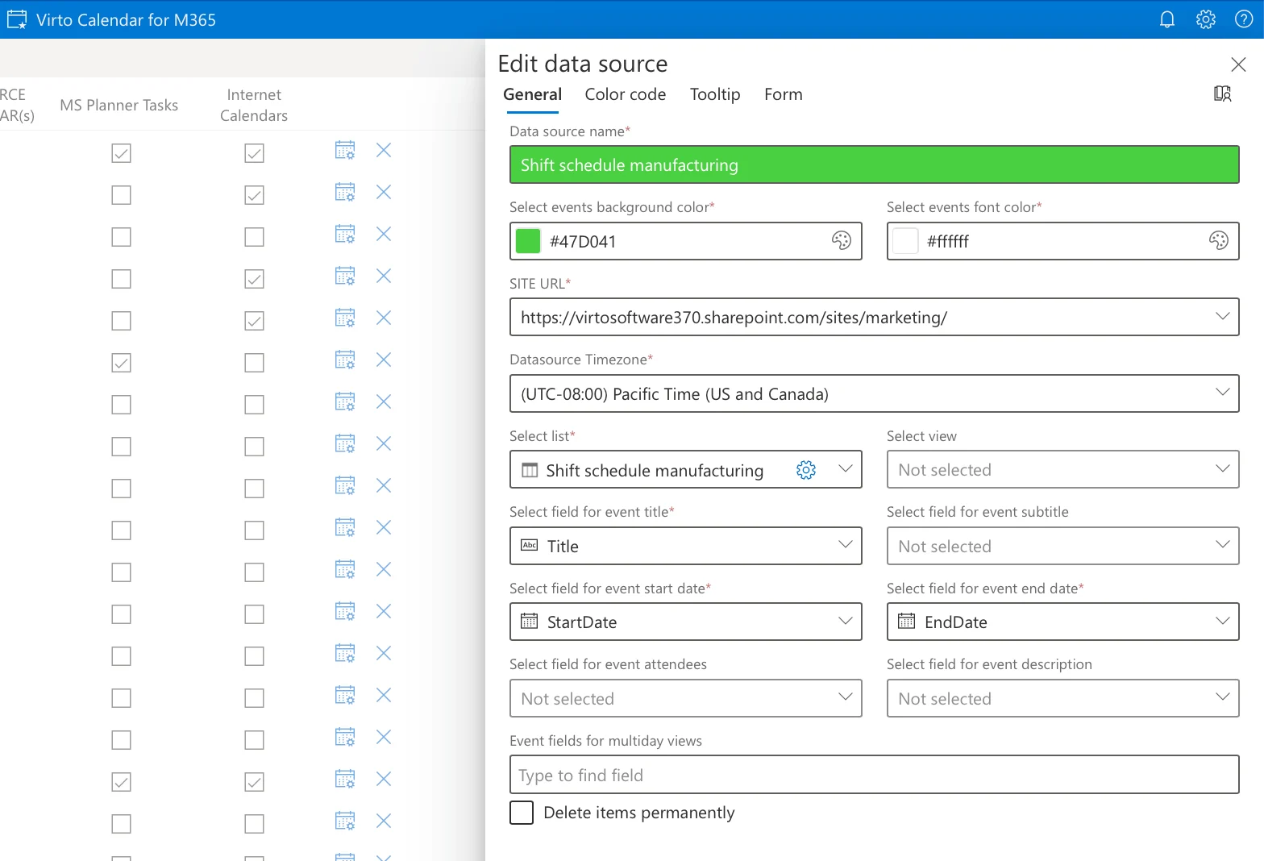This screenshot has height=861, width=1264.
Task: Check the third row Internet Calendars checkbox
Action: point(254,237)
